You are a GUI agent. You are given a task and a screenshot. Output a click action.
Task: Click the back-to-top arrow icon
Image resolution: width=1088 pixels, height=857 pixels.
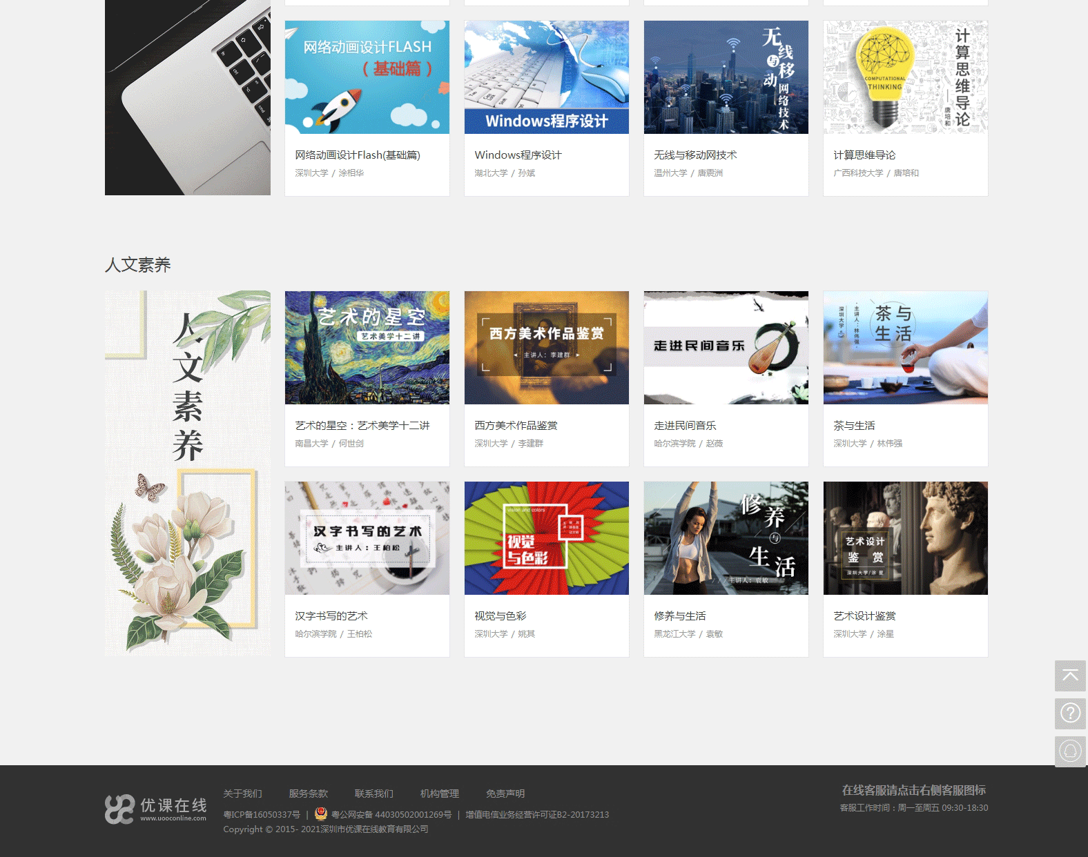(x=1070, y=676)
